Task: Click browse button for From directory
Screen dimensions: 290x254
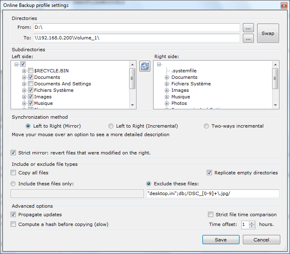Action: tap(248, 28)
